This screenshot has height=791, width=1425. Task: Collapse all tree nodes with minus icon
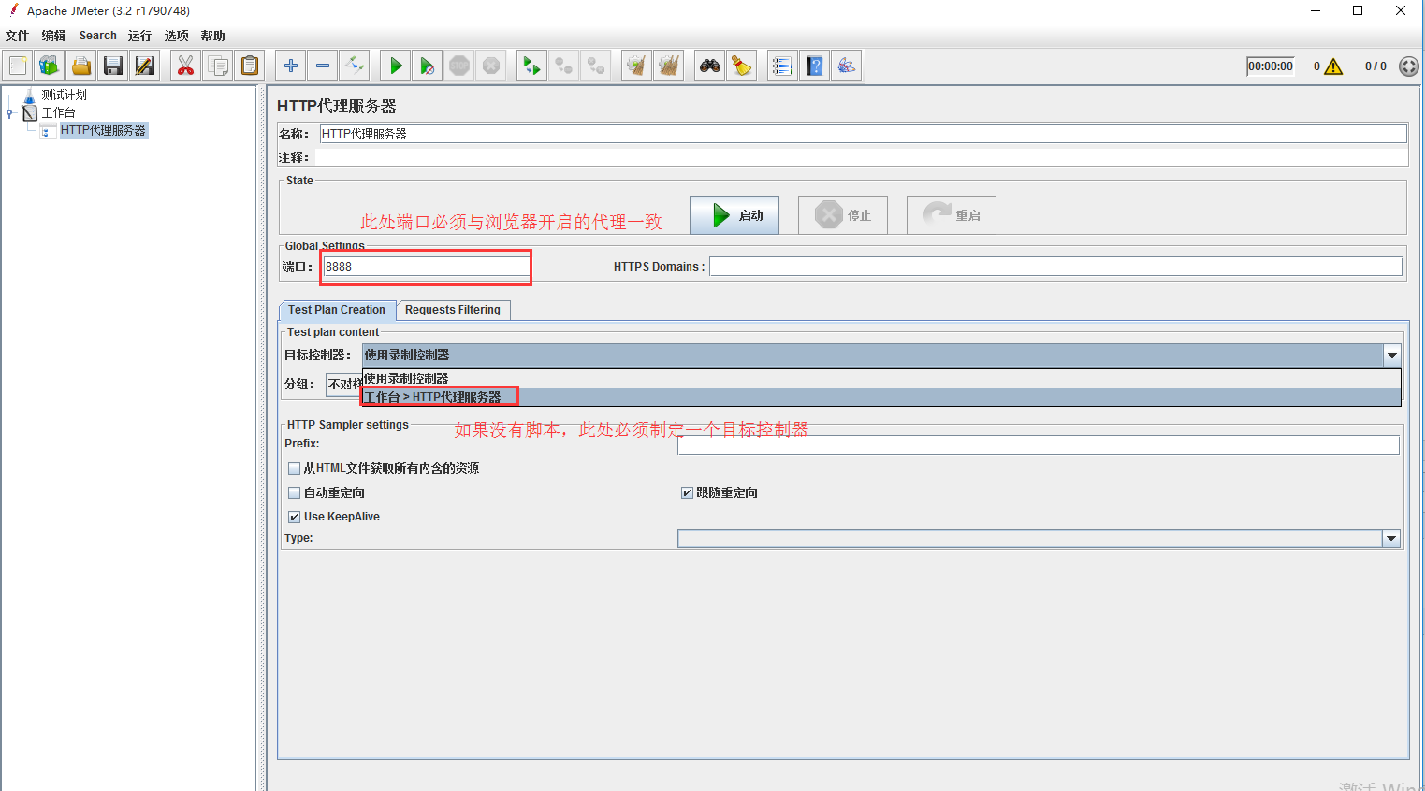(x=323, y=66)
